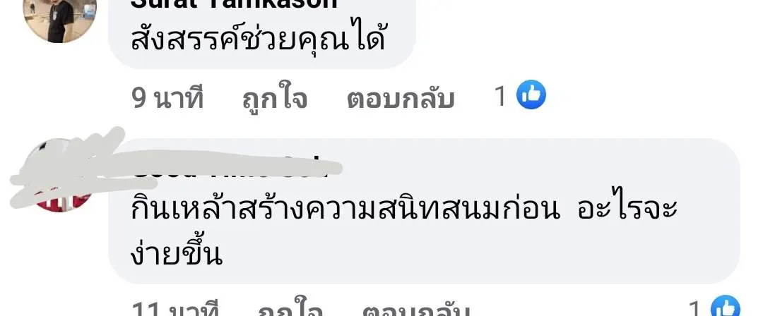Click the blue thumbs-up icon beside 9 นาที comment
763x316 pixels.
[x=531, y=95]
